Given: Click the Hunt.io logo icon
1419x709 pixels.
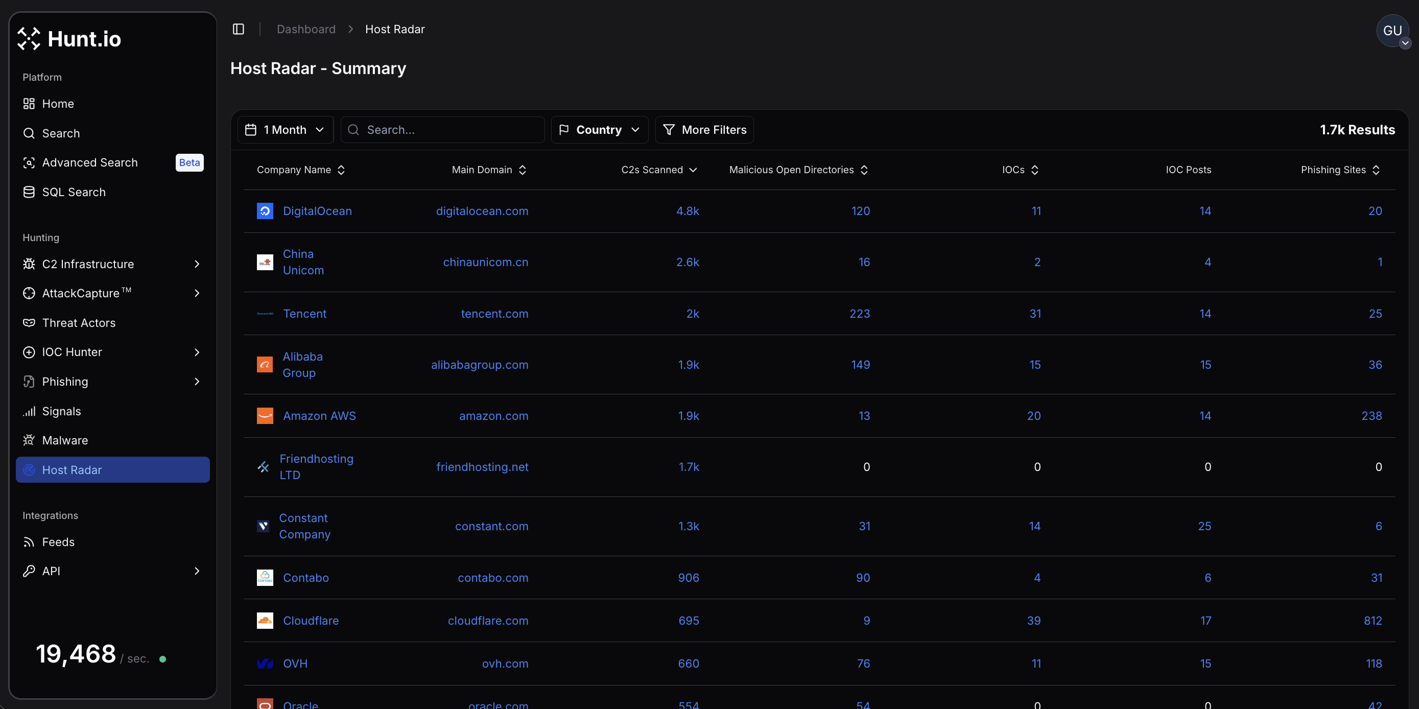Looking at the screenshot, I should (29, 38).
